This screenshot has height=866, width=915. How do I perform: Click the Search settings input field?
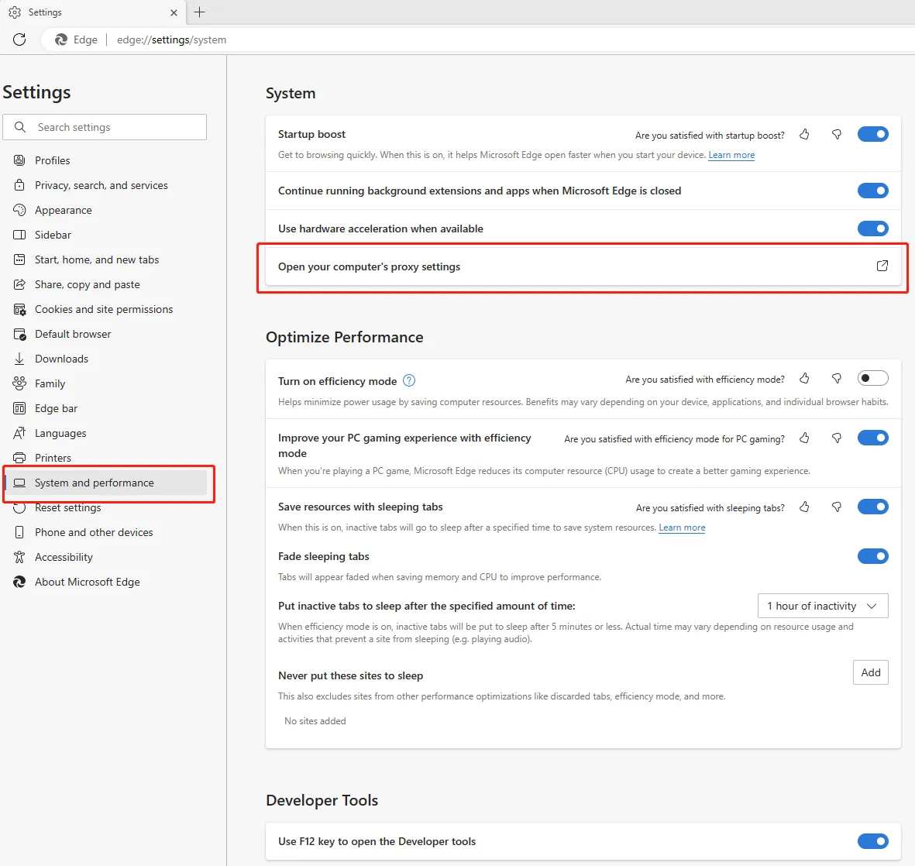pos(105,126)
